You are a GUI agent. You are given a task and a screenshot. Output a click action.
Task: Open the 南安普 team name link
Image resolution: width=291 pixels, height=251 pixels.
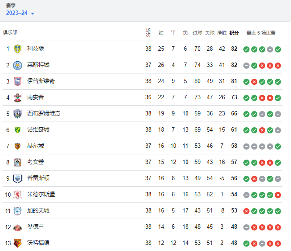(35, 97)
